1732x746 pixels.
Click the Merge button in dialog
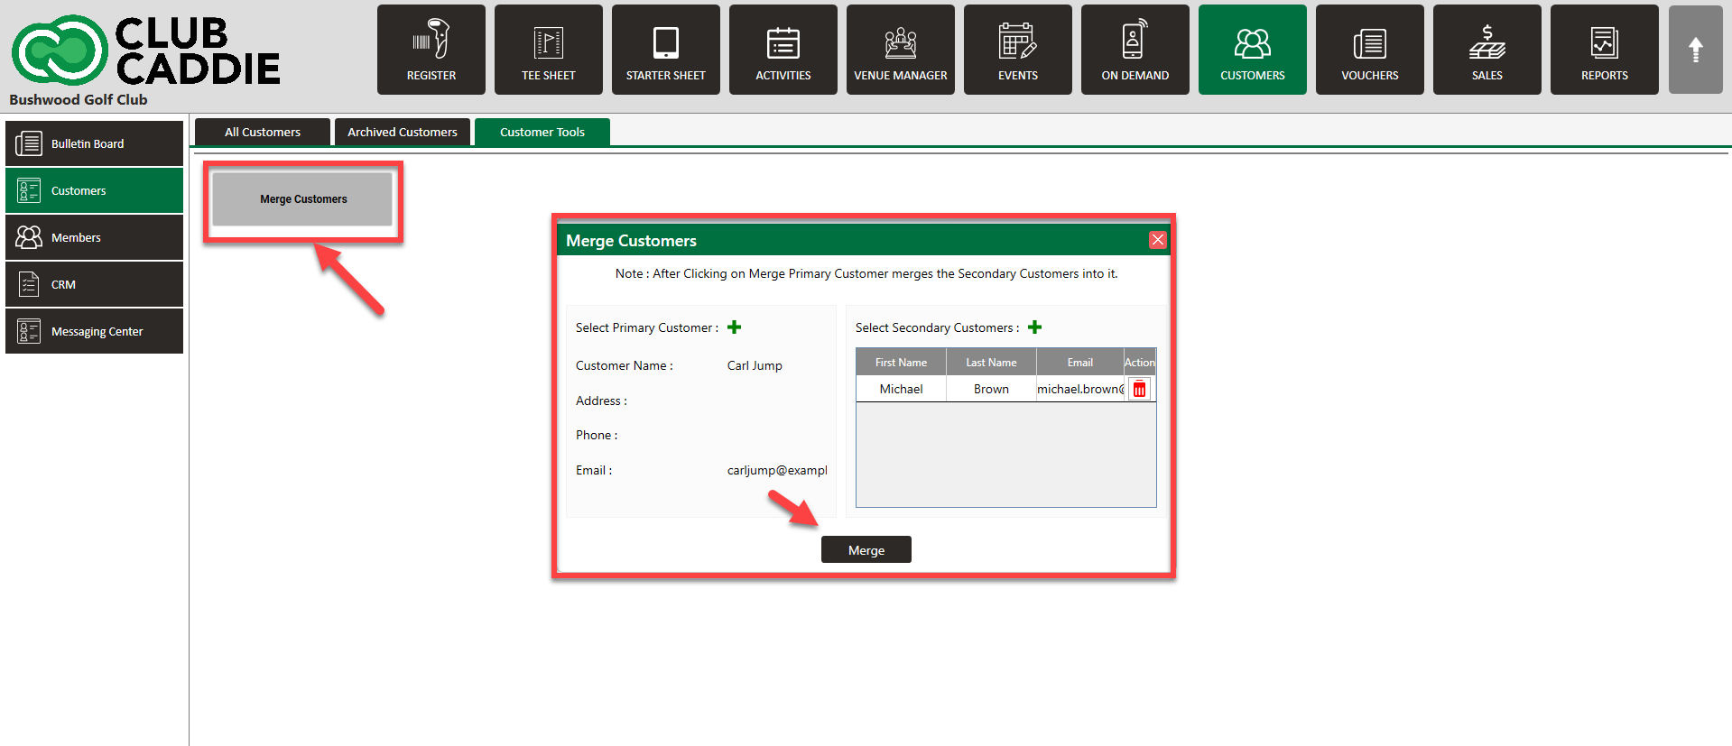pyautogui.click(x=866, y=550)
